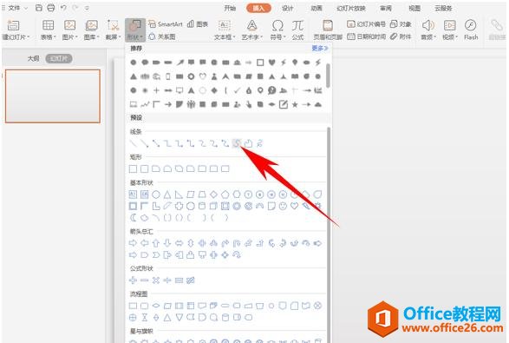Click the Undo icon in quick toolbar

pyautogui.click(x=63, y=8)
